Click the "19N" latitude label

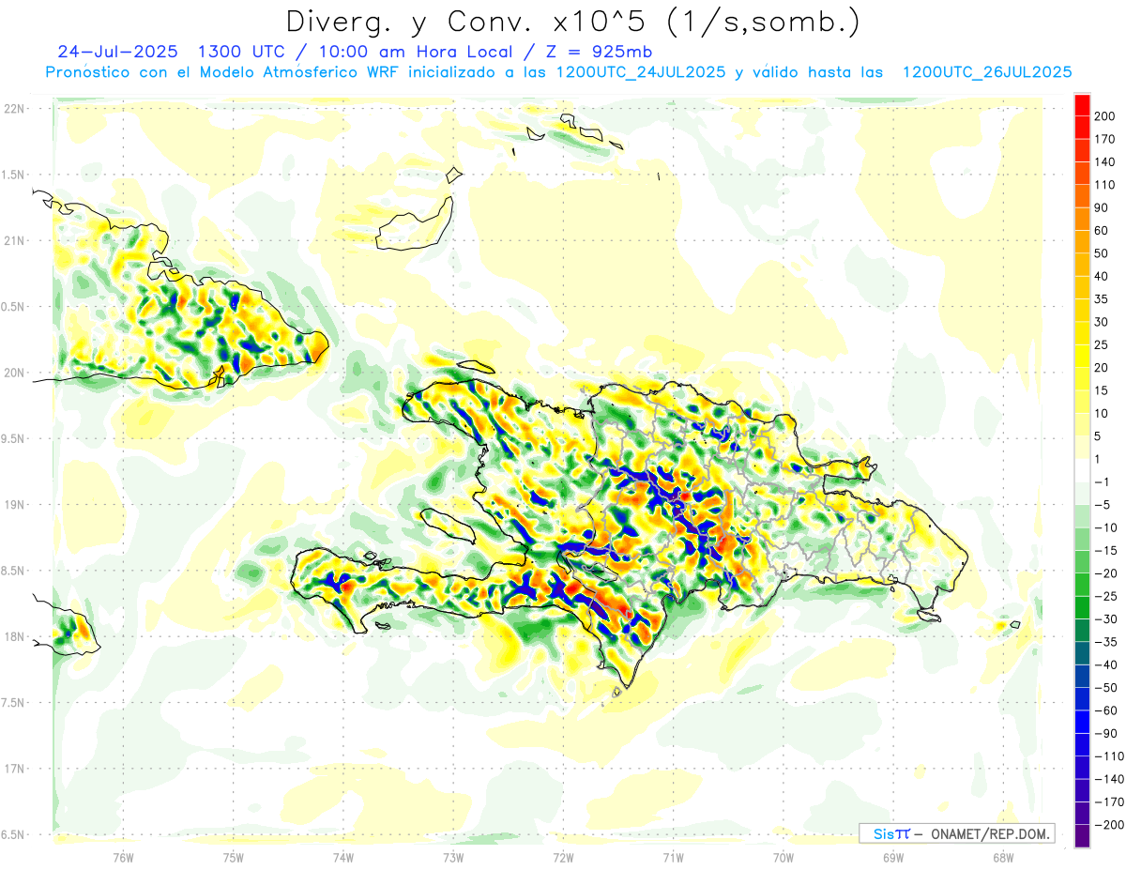13,505
